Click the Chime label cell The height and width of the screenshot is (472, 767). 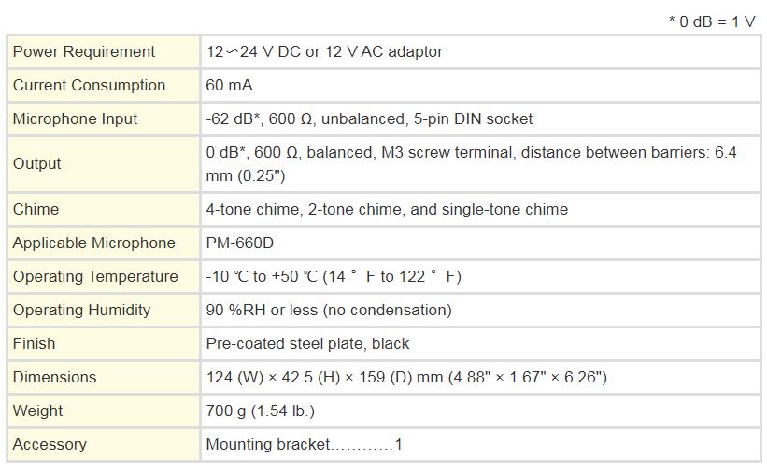point(36,209)
